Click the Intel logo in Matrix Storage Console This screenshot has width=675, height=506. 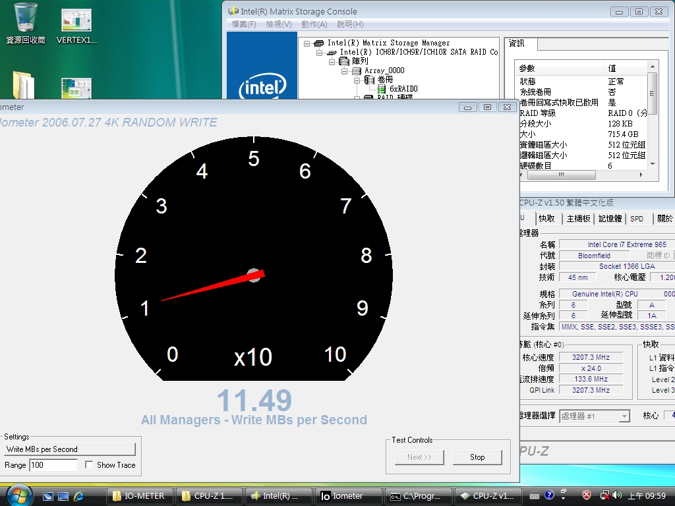(x=262, y=86)
